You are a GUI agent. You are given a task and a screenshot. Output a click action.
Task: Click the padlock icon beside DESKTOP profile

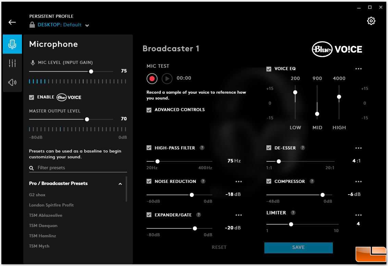32,25
